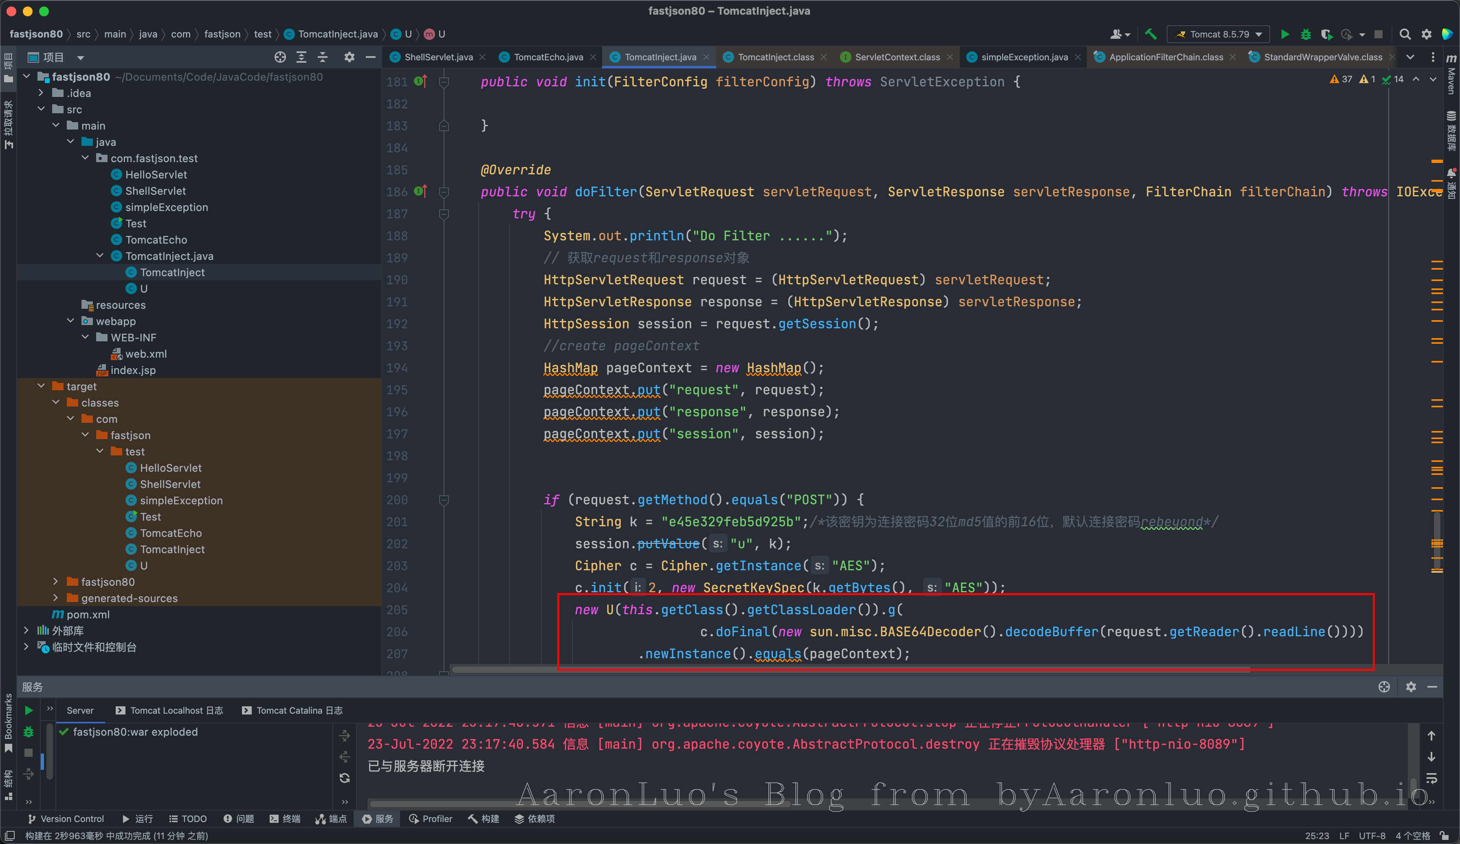Click the UTF-8 encoding in status bar
The image size is (1460, 844).
(1372, 835)
